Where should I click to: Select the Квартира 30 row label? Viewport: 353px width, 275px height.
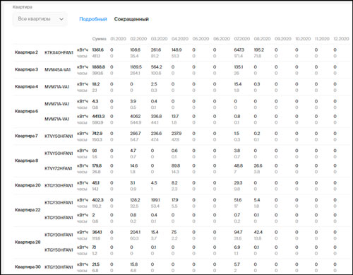[x=28, y=267]
